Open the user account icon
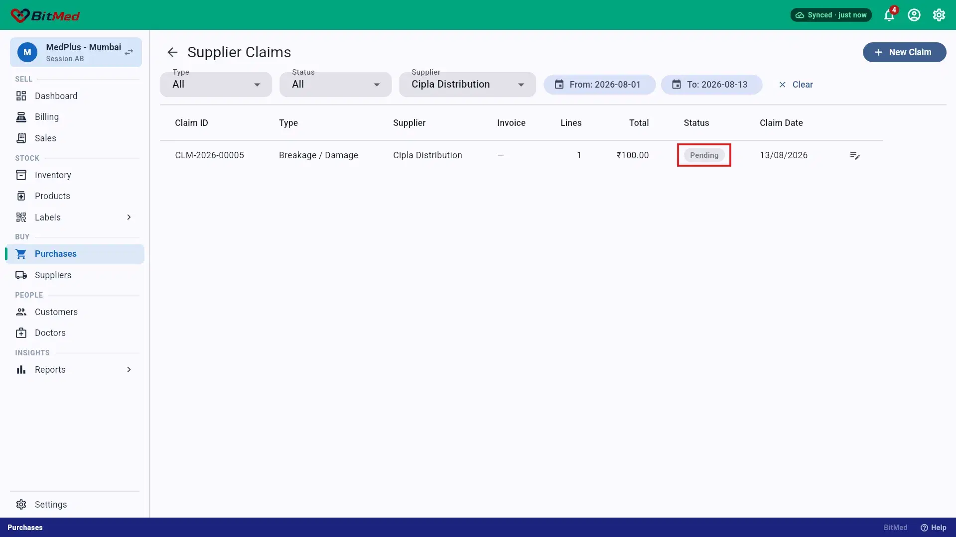This screenshot has height=537, width=956. (914, 15)
